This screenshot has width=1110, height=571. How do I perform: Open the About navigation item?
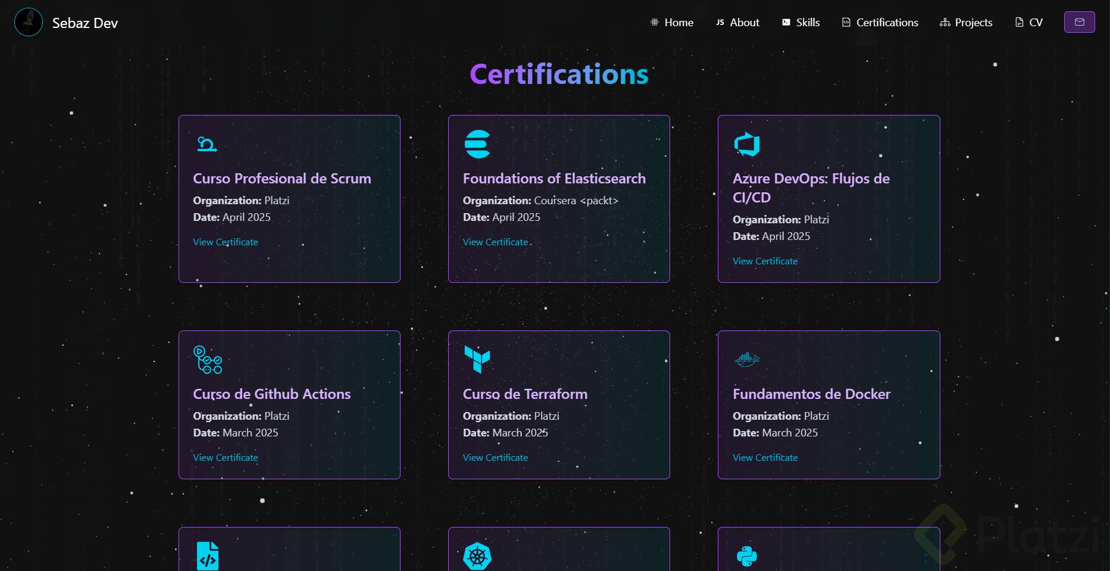737,23
